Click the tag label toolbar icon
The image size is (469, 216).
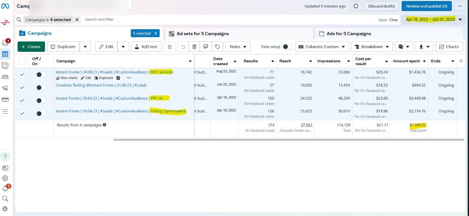point(218,47)
